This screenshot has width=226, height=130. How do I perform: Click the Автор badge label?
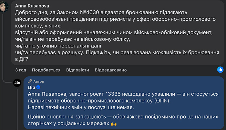(39, 81)
